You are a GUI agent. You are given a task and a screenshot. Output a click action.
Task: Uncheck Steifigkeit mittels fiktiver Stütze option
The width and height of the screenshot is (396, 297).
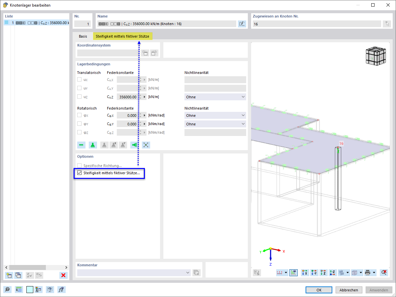click(x=79, y=173)
